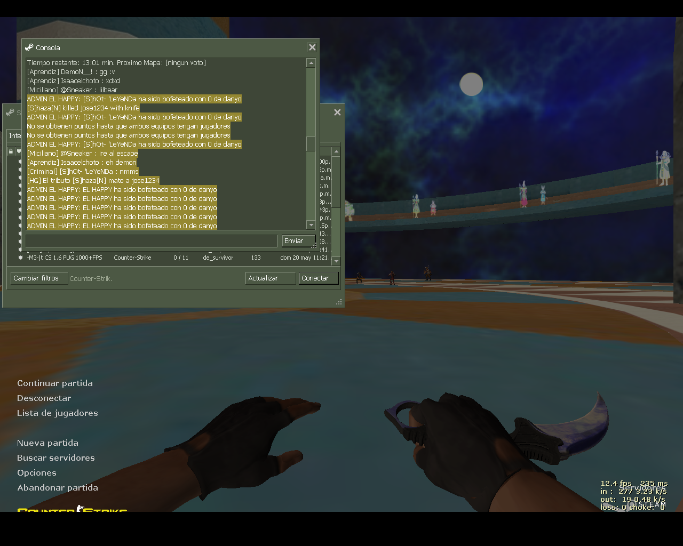This screenshot has width=683, height=546.
Task: Click line '[S]haza[N] killed jose1234 with knife'
Action: [83, 108]
